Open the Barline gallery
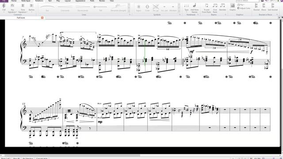This screenshot has height=159, width=283. click(x=31, y=8)
